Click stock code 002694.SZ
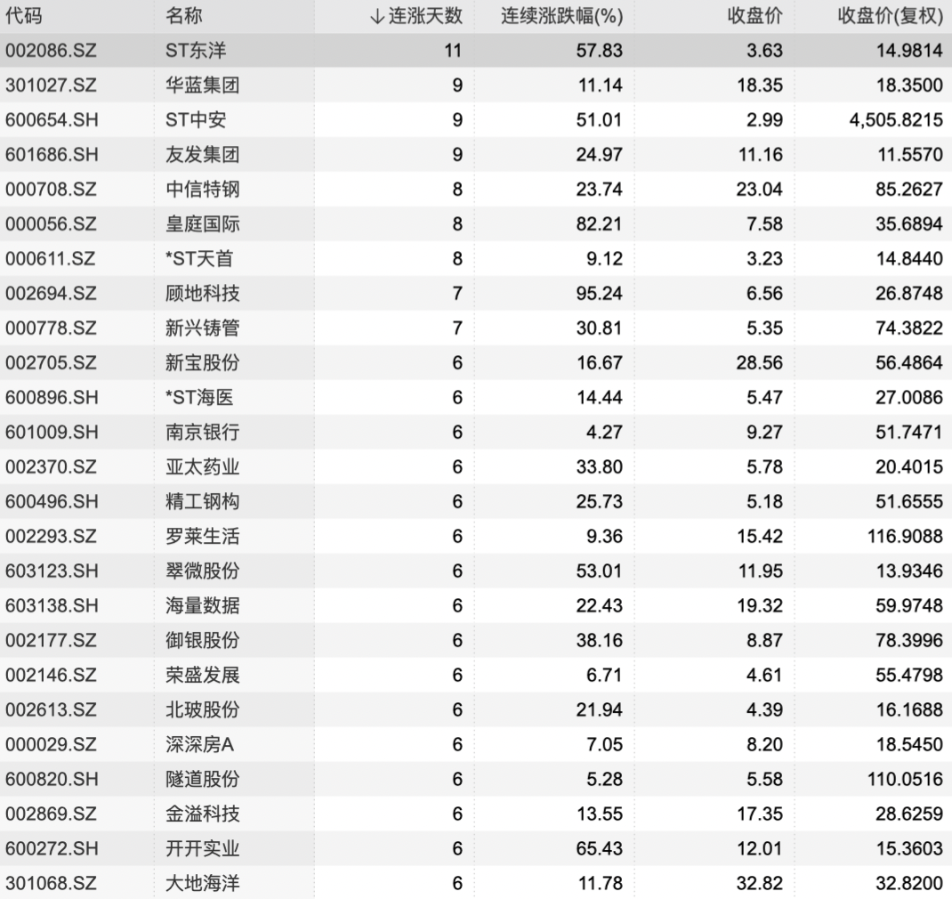 click(x=51, y=293)
